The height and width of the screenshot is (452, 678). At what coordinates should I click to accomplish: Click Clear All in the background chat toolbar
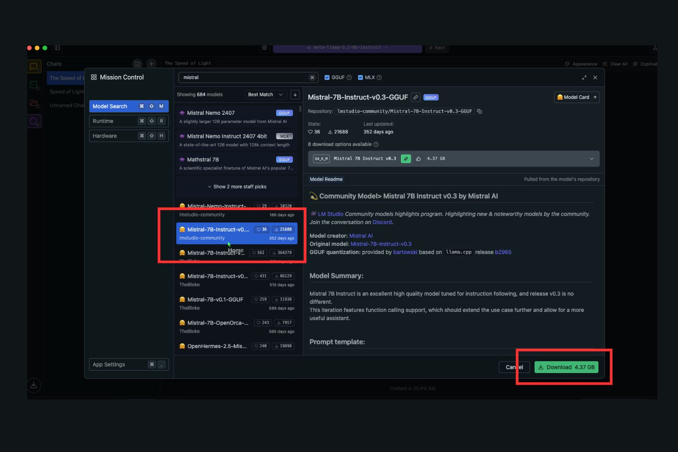pyautogui.click(x=615, y=64)
